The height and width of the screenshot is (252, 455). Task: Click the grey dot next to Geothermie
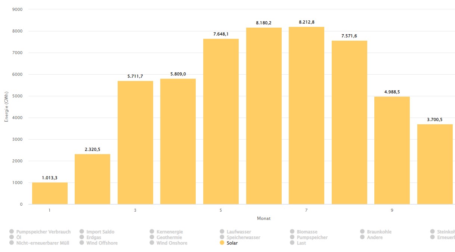(x=152, y=237)
